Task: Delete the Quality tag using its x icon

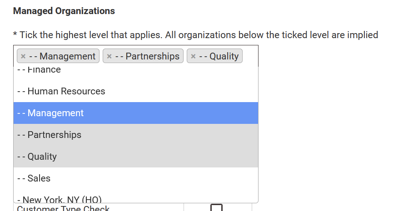Action: point(193,56)
